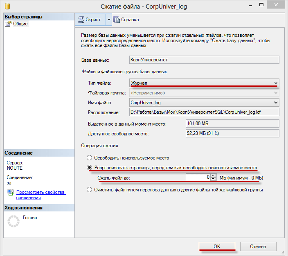Confirm with the ОК button
The image size is (288, 256).
click(x=217, y=246)
